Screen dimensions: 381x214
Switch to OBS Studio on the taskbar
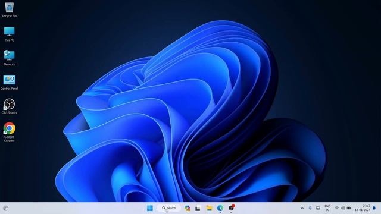(231, 208)
